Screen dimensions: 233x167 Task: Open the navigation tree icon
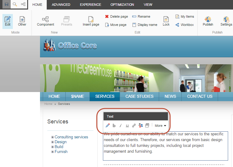pyautogui.click(x=23, y=4)
